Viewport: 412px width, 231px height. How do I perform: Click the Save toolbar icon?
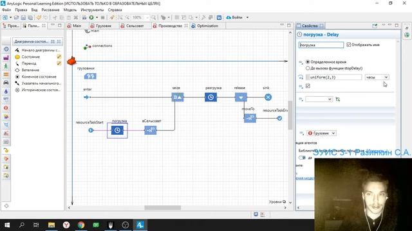23,17
